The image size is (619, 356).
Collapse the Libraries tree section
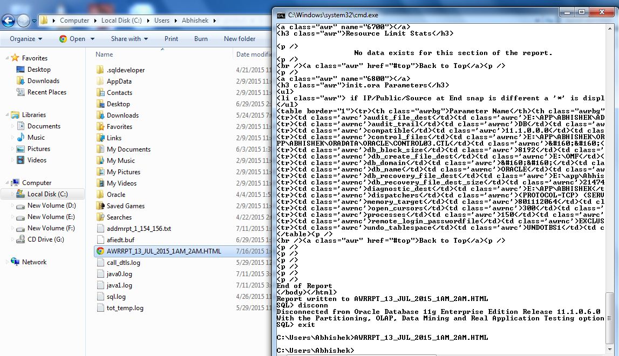(x=7, y=115)
